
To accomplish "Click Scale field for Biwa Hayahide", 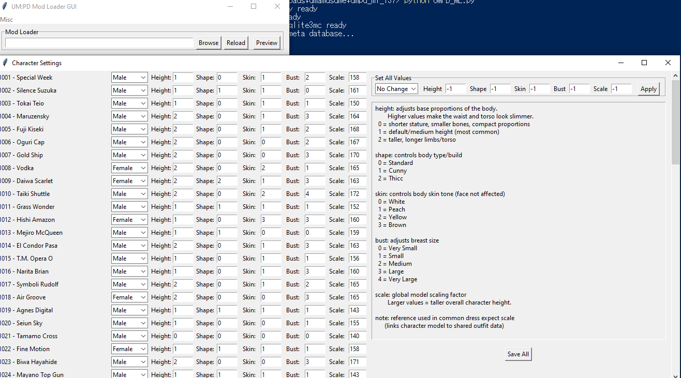I will click(x=358, y=362).
